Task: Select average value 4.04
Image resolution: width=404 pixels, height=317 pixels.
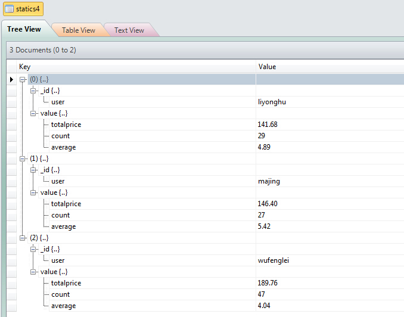Action: point(264,306)
